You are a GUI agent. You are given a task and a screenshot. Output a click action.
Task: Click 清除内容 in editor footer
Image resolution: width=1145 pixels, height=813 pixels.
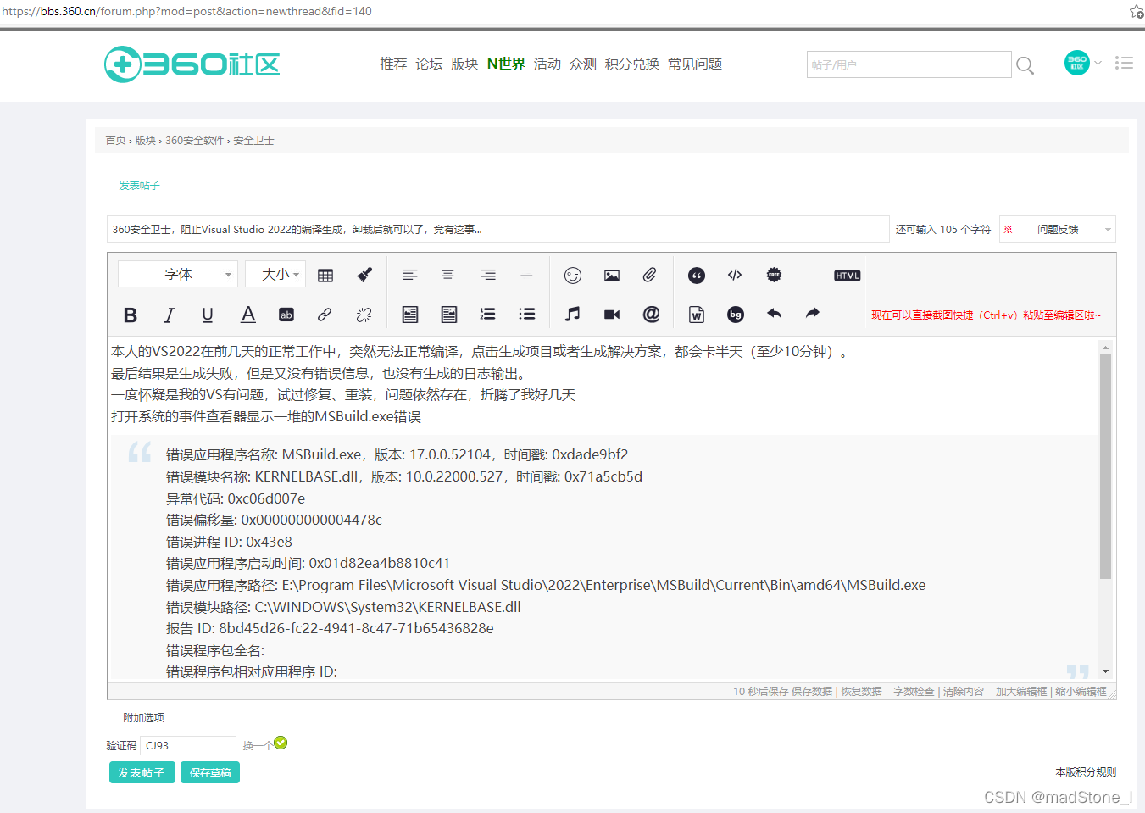click(x=964, y=692)
